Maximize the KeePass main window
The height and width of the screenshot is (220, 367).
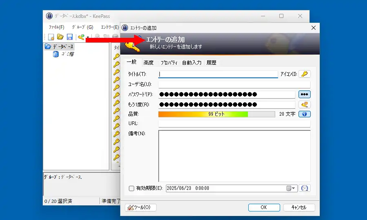click(281, 16)
